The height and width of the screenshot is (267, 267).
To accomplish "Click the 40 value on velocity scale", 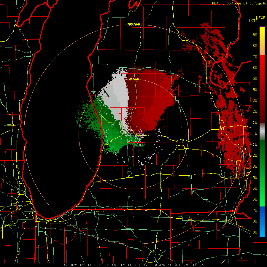I will [x=255, y=90].
